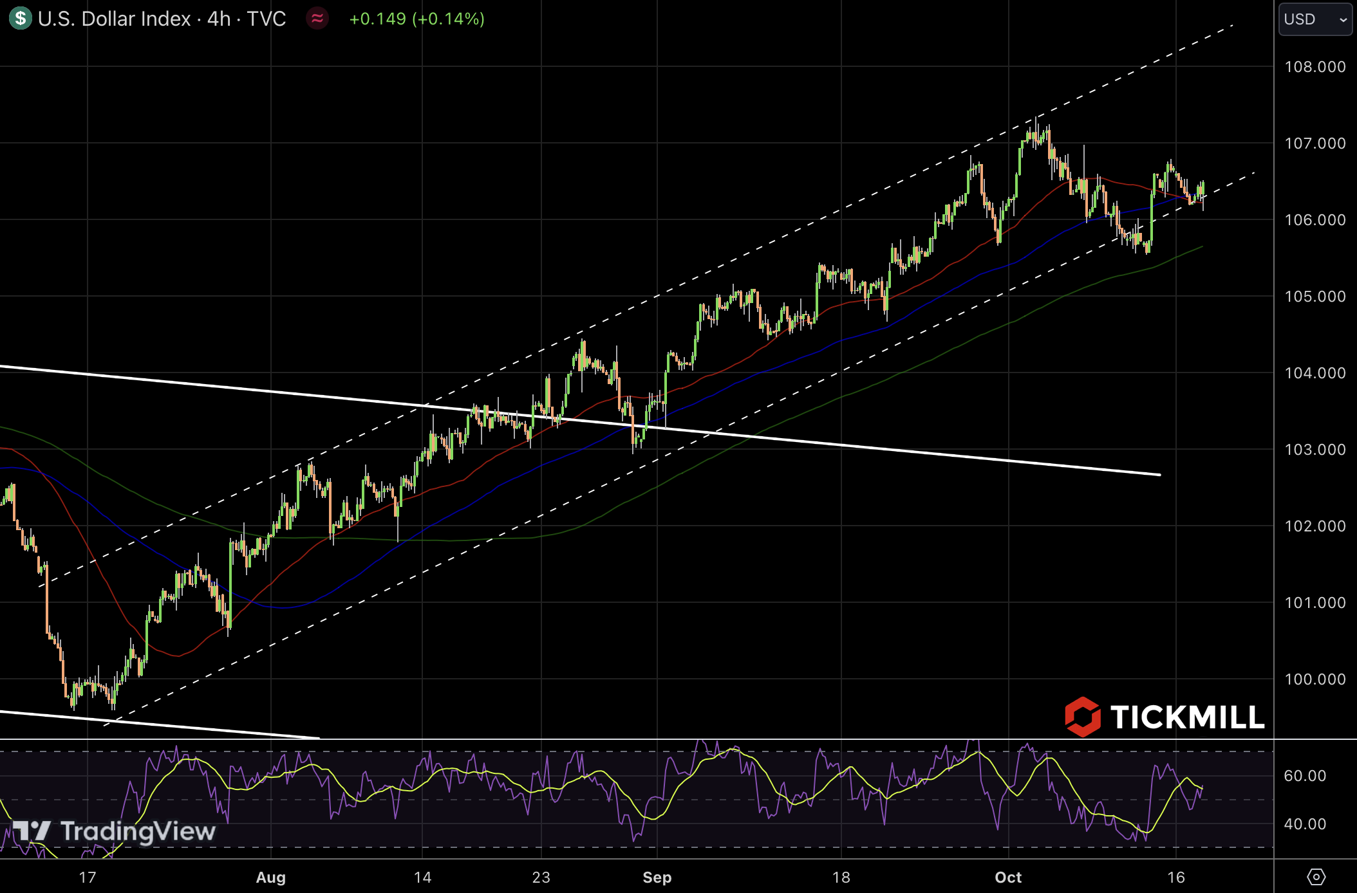Select the Sep marker on time axis
This screenshot has width=1357, height=893.
[657, 877]
